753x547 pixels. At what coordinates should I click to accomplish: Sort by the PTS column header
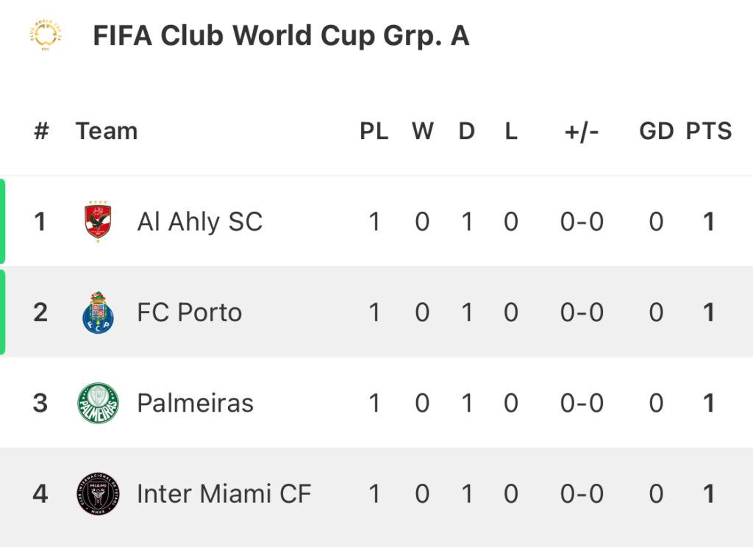pos(708,131)
